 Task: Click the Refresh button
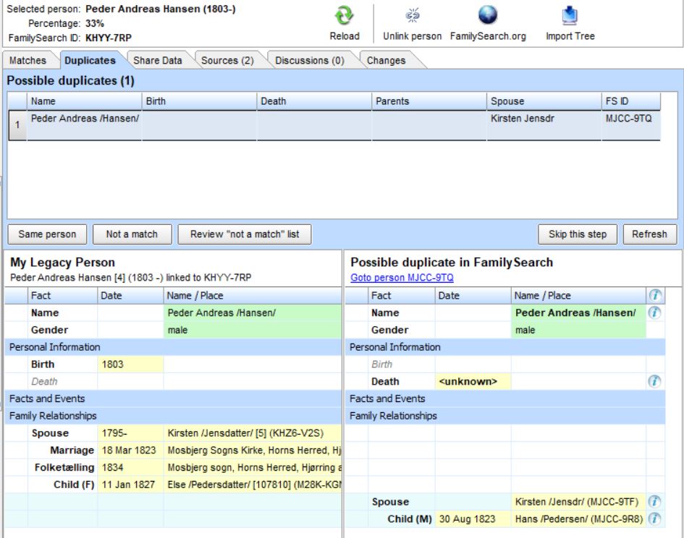click(x=649, y=234)
